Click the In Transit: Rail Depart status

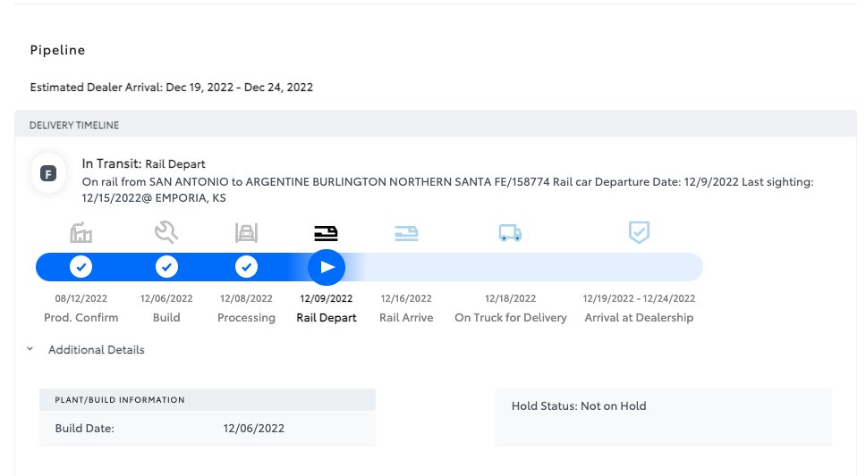click(x=144, y=163)
